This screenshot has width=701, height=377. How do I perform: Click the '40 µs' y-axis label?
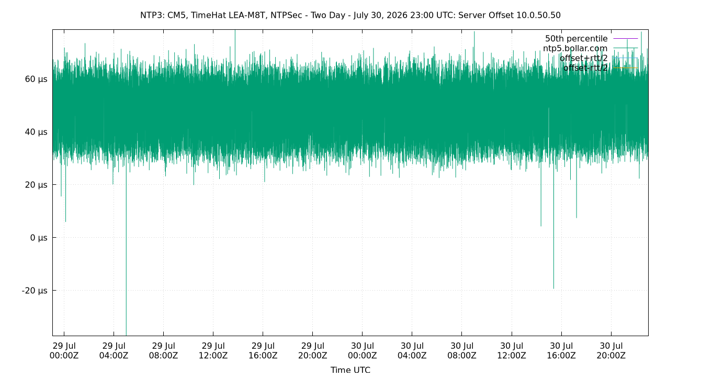coord(36,132)
